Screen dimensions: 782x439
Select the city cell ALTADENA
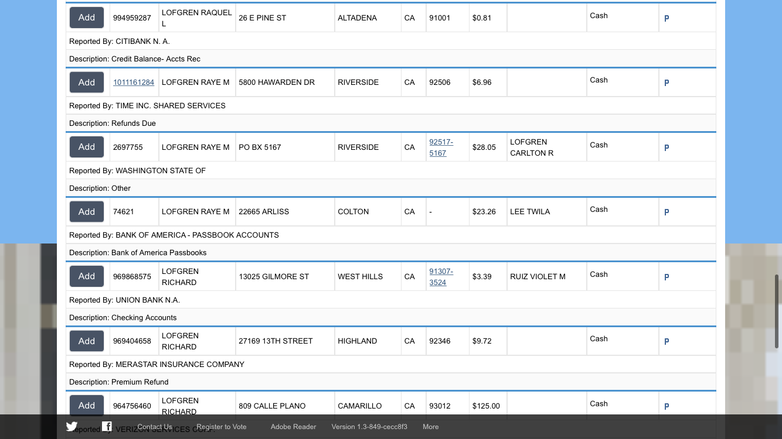[x=368, y=18]
